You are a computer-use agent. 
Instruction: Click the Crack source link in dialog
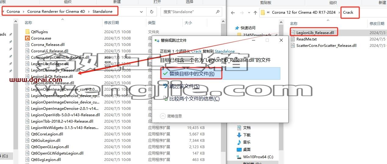click(x=196, y=51)
